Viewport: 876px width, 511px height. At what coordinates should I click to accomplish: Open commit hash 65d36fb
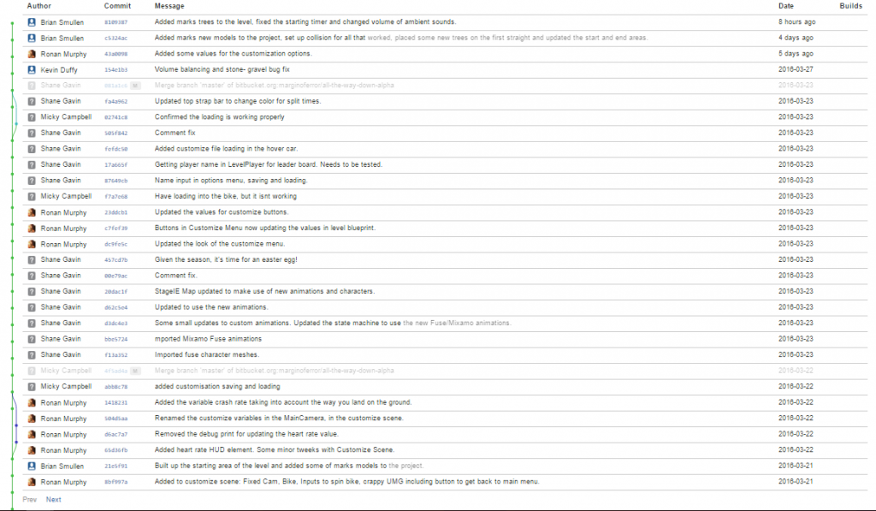[x=115, y=450]
